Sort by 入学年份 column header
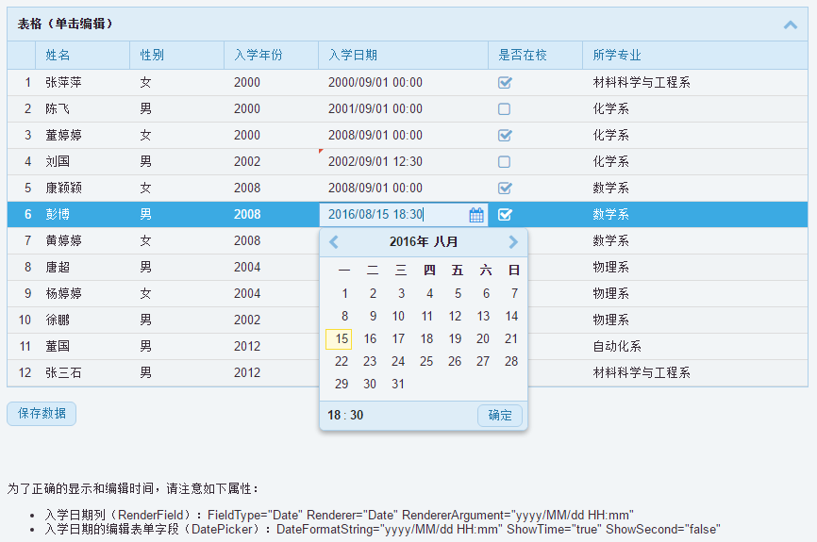817x542 pixels. pos(258,56)
